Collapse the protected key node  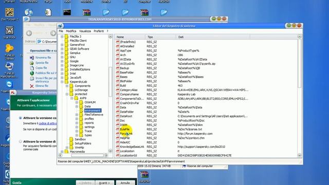click(x=67, y=94)
